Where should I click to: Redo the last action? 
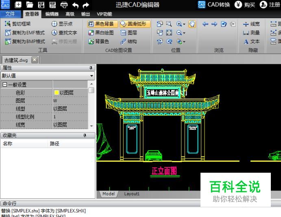86,5
